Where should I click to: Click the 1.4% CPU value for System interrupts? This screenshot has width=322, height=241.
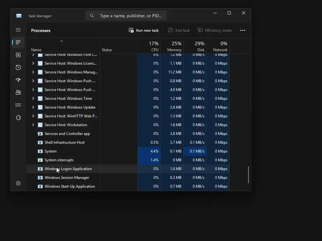[154, 160]
